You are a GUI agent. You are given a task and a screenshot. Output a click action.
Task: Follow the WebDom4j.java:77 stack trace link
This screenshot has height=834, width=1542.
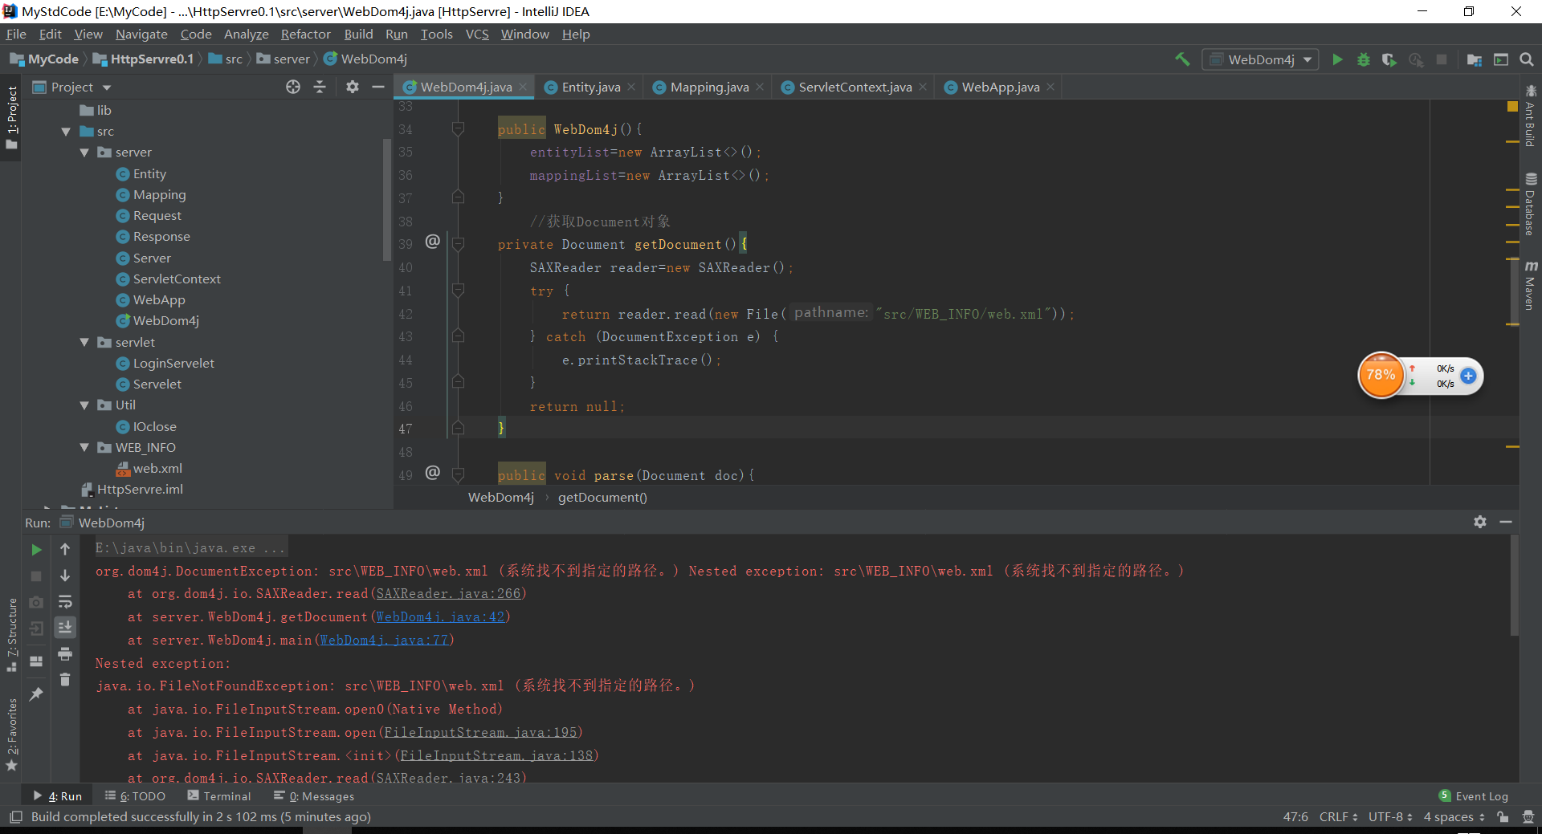pos(384,640)
